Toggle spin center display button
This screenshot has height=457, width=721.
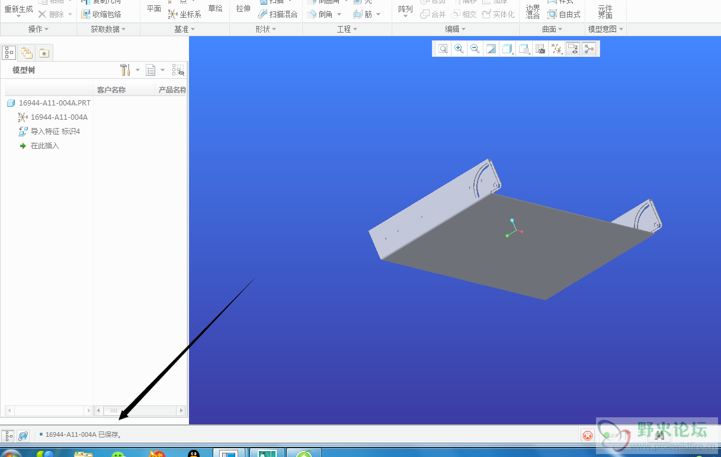(x=589, y=49)
